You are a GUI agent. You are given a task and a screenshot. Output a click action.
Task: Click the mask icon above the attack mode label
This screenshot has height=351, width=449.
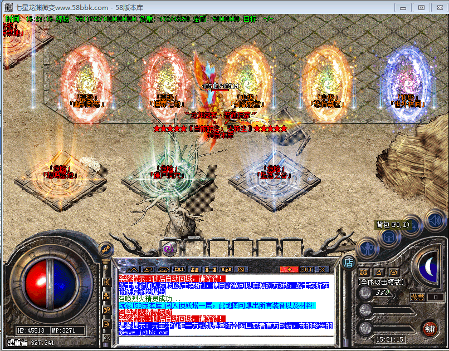364,272
